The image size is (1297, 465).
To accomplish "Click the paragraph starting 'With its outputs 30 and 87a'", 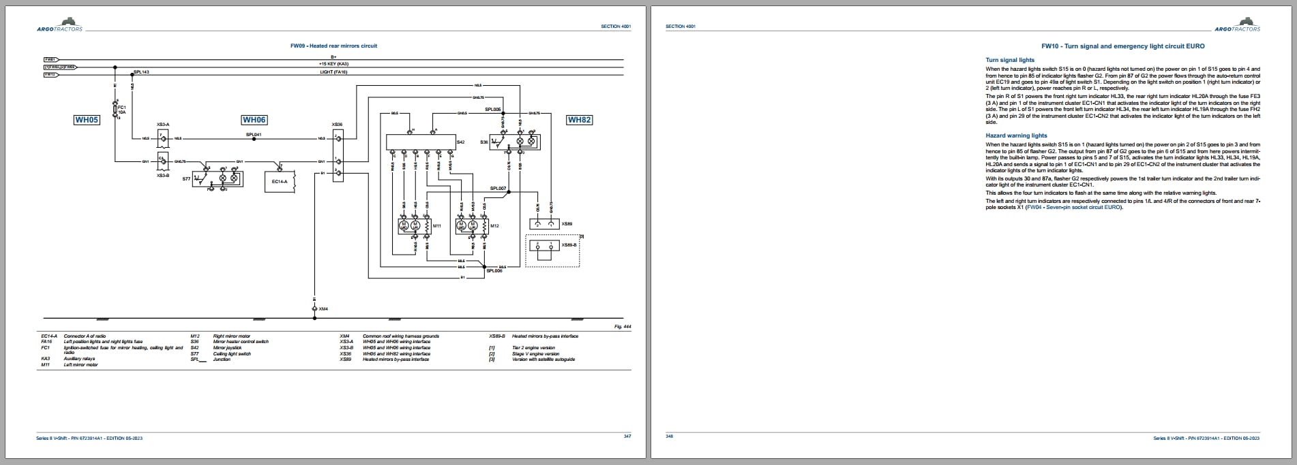I will [1123, 181].
